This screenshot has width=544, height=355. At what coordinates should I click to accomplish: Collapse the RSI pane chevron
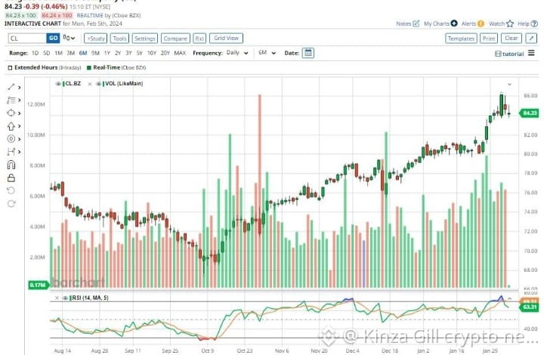tap(509, 298)
